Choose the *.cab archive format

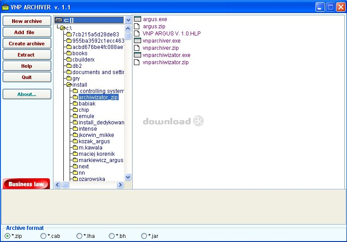pos(44,236)
